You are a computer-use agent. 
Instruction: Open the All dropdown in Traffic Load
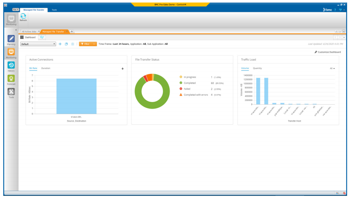[x=332, y=68]
